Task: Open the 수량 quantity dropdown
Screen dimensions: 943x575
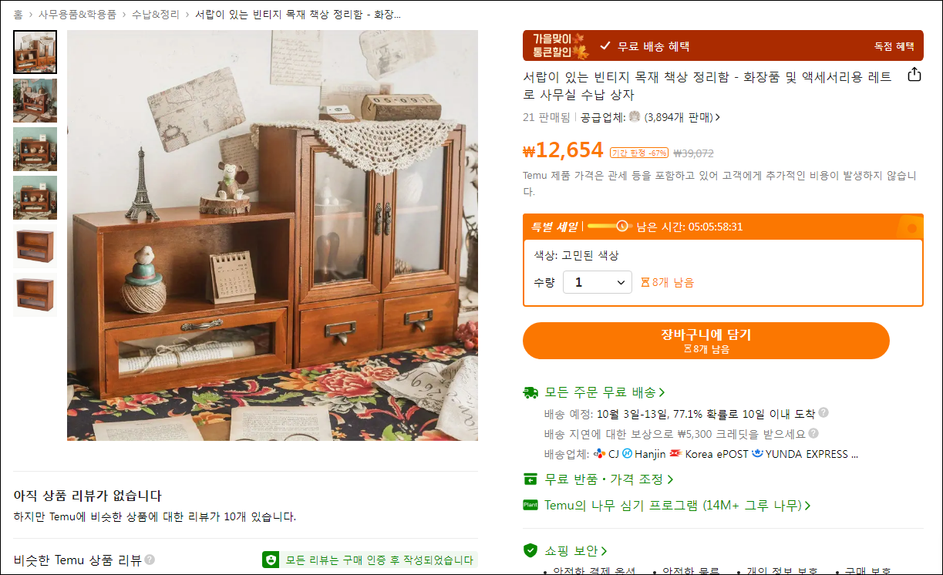Action: (598, 283)
